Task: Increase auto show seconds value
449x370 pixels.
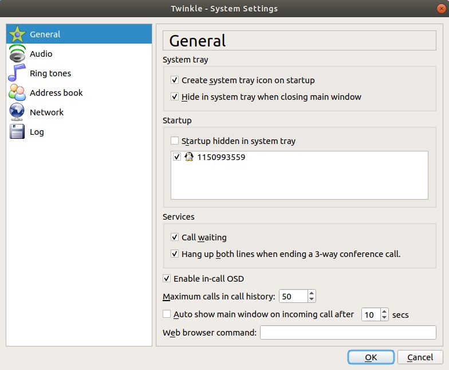Action: tap(384, 311)
